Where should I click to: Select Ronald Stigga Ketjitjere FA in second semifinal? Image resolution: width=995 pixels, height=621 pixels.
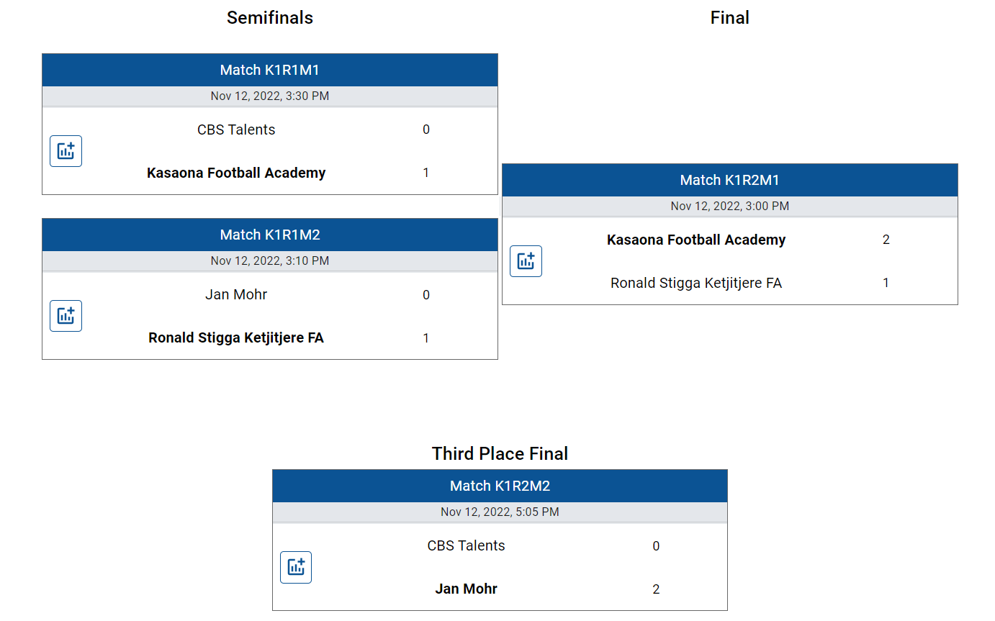tap(236, 337)
